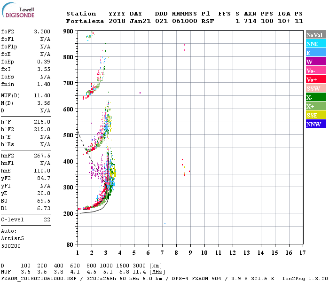Viewport: 329px width, 282px height.
Task: Click the SSW light pink legend swatch
Action: coord(316,88)
